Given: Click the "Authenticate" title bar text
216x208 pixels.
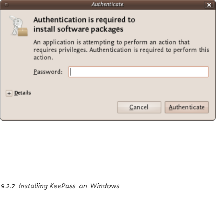Looking at the screenshot, I should point(108,4).
